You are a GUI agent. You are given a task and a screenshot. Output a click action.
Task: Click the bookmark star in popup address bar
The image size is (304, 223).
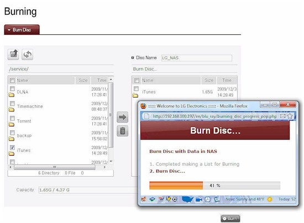click(x=290, y=116)
